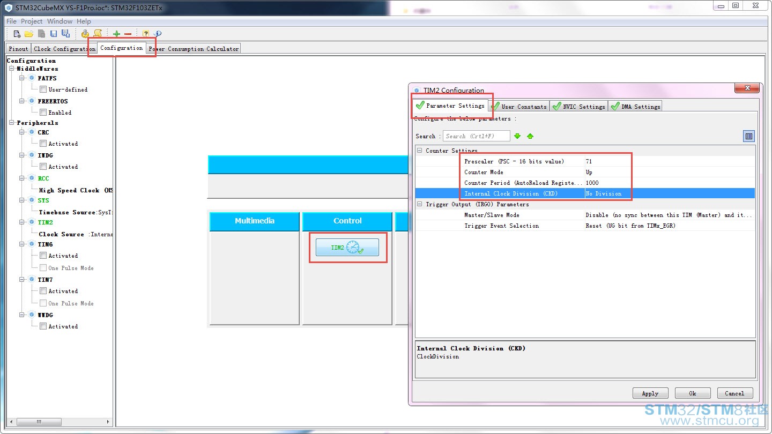Click the left panel horizontal scrollbar thumb

click(38, 422)
